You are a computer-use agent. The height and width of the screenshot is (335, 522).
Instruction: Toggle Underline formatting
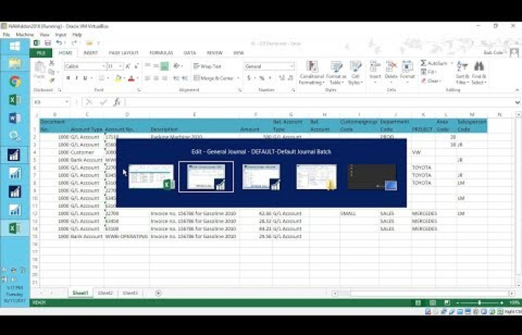(85, 78)
